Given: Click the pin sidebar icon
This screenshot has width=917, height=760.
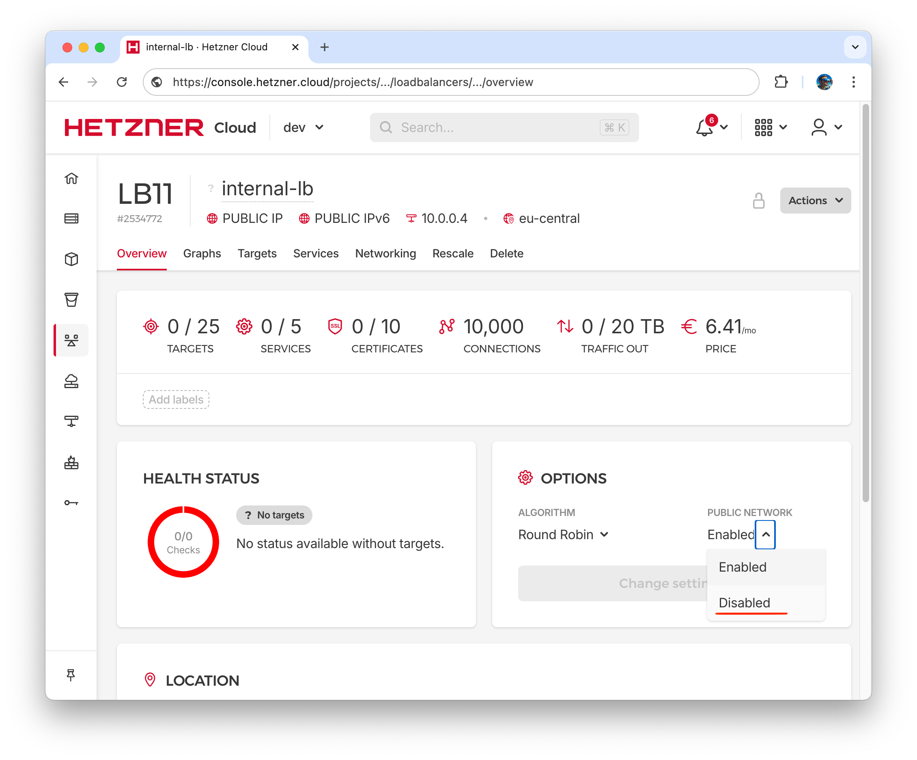Looking at the screenshot, I should 71,675.
